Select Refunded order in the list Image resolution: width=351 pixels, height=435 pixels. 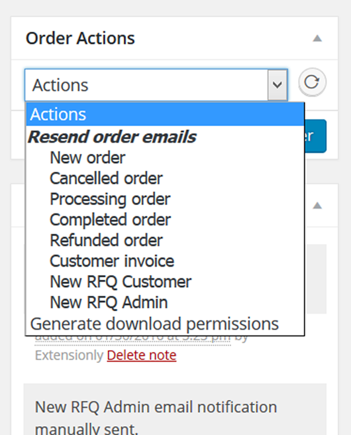(x=106, y=240)
